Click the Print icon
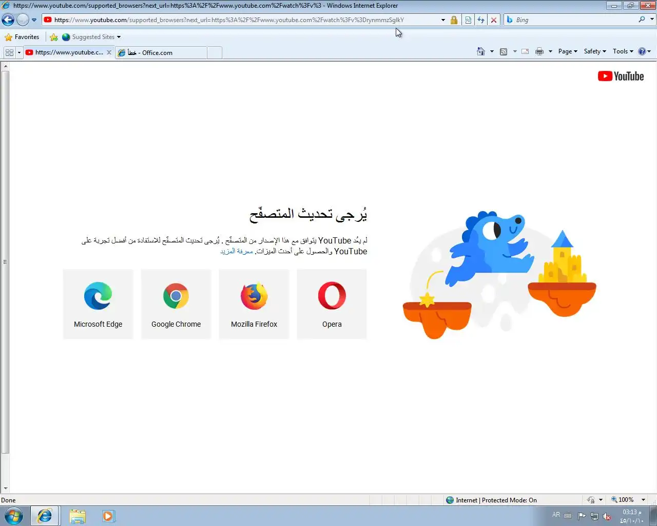Image resolution: width=657 pixels, height=526 pixels. 539,51
